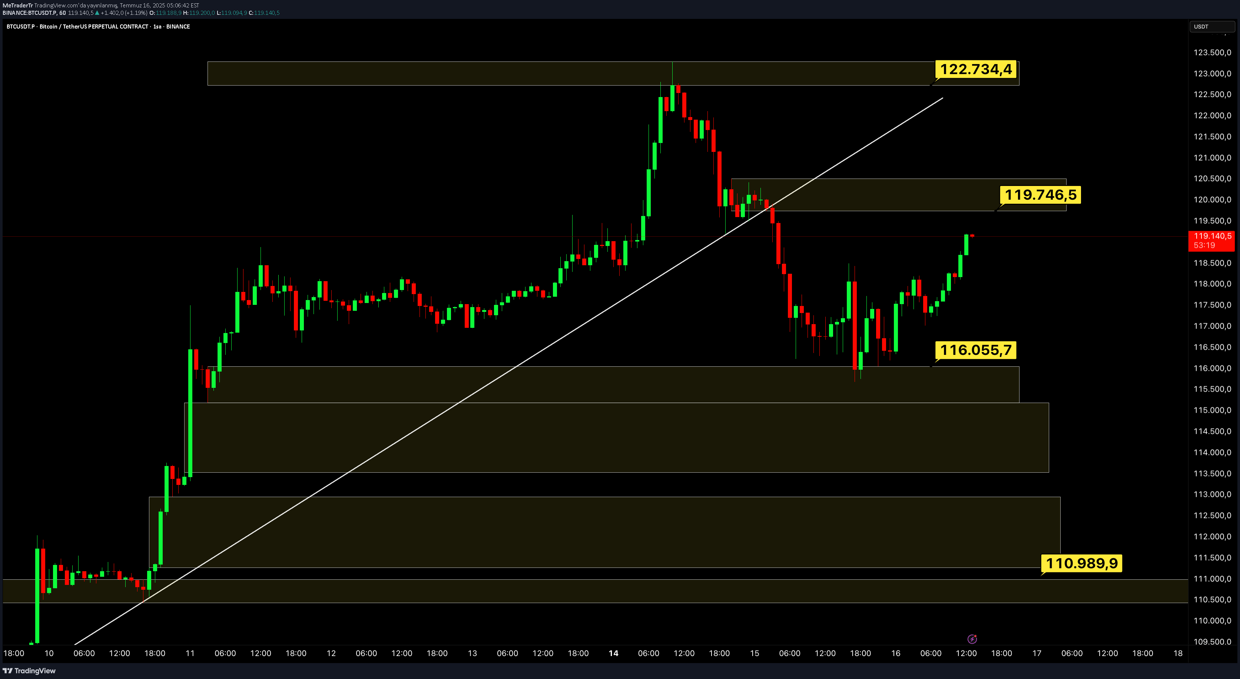Select the white ascending trendline
Screen dimensions: 1240x679
pyautogui.click(x=508, y=371)
